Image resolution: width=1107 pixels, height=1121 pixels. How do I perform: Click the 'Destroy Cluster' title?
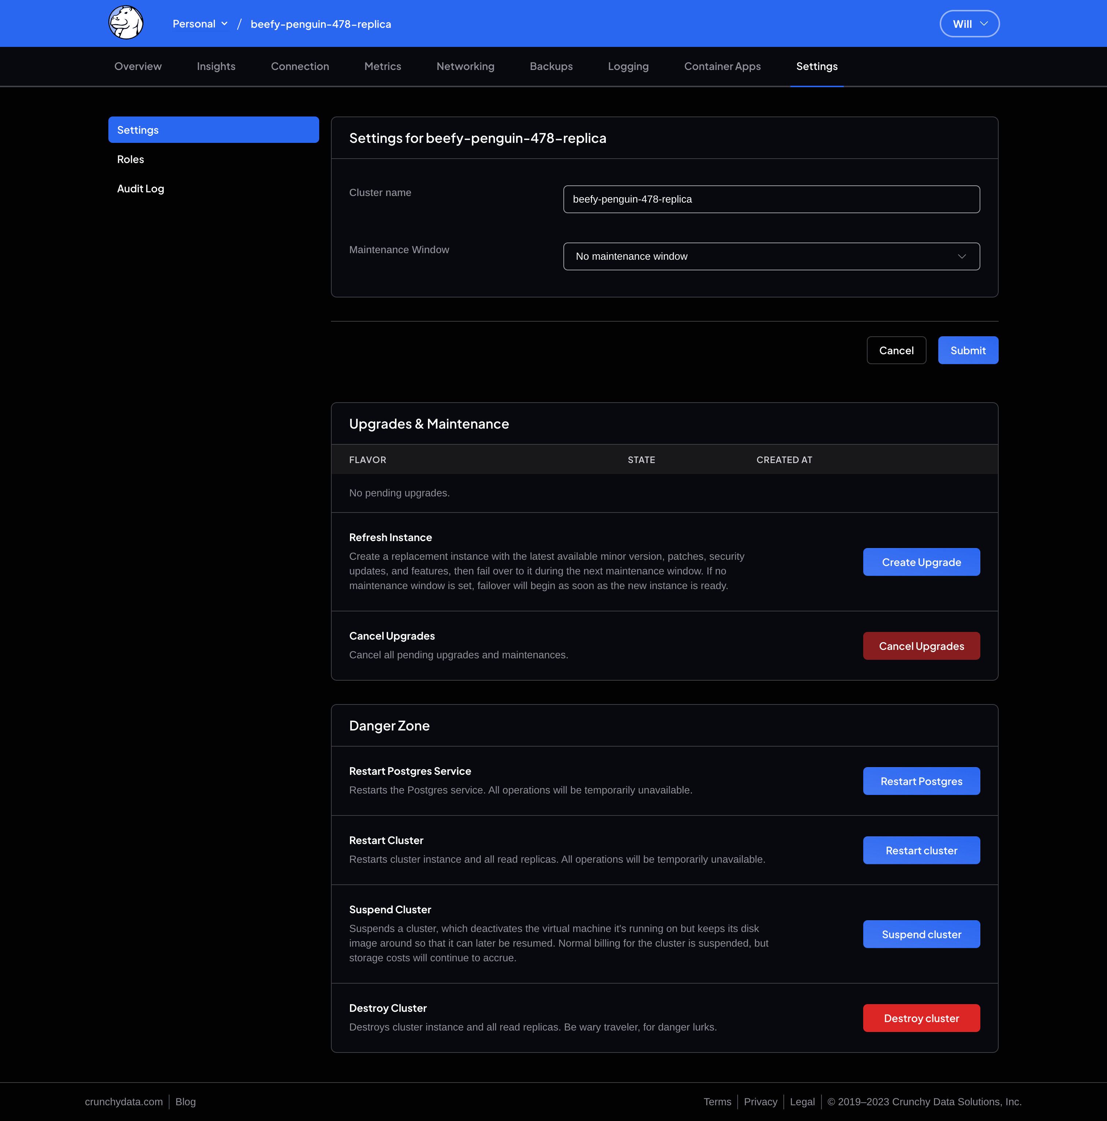pyautogui.click(x=388, y=1009)
